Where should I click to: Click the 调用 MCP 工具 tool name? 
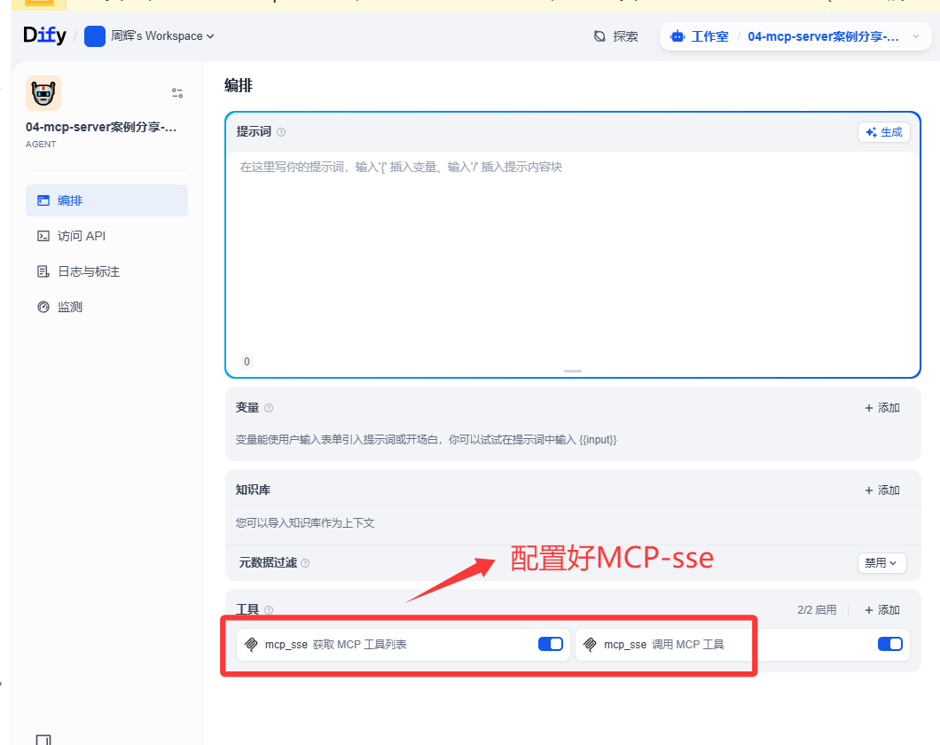(688, 644)
